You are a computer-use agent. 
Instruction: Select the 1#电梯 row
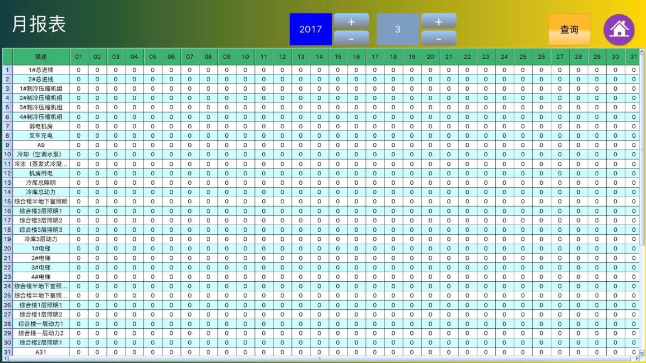pyautogui.click(x=321, y=249)
